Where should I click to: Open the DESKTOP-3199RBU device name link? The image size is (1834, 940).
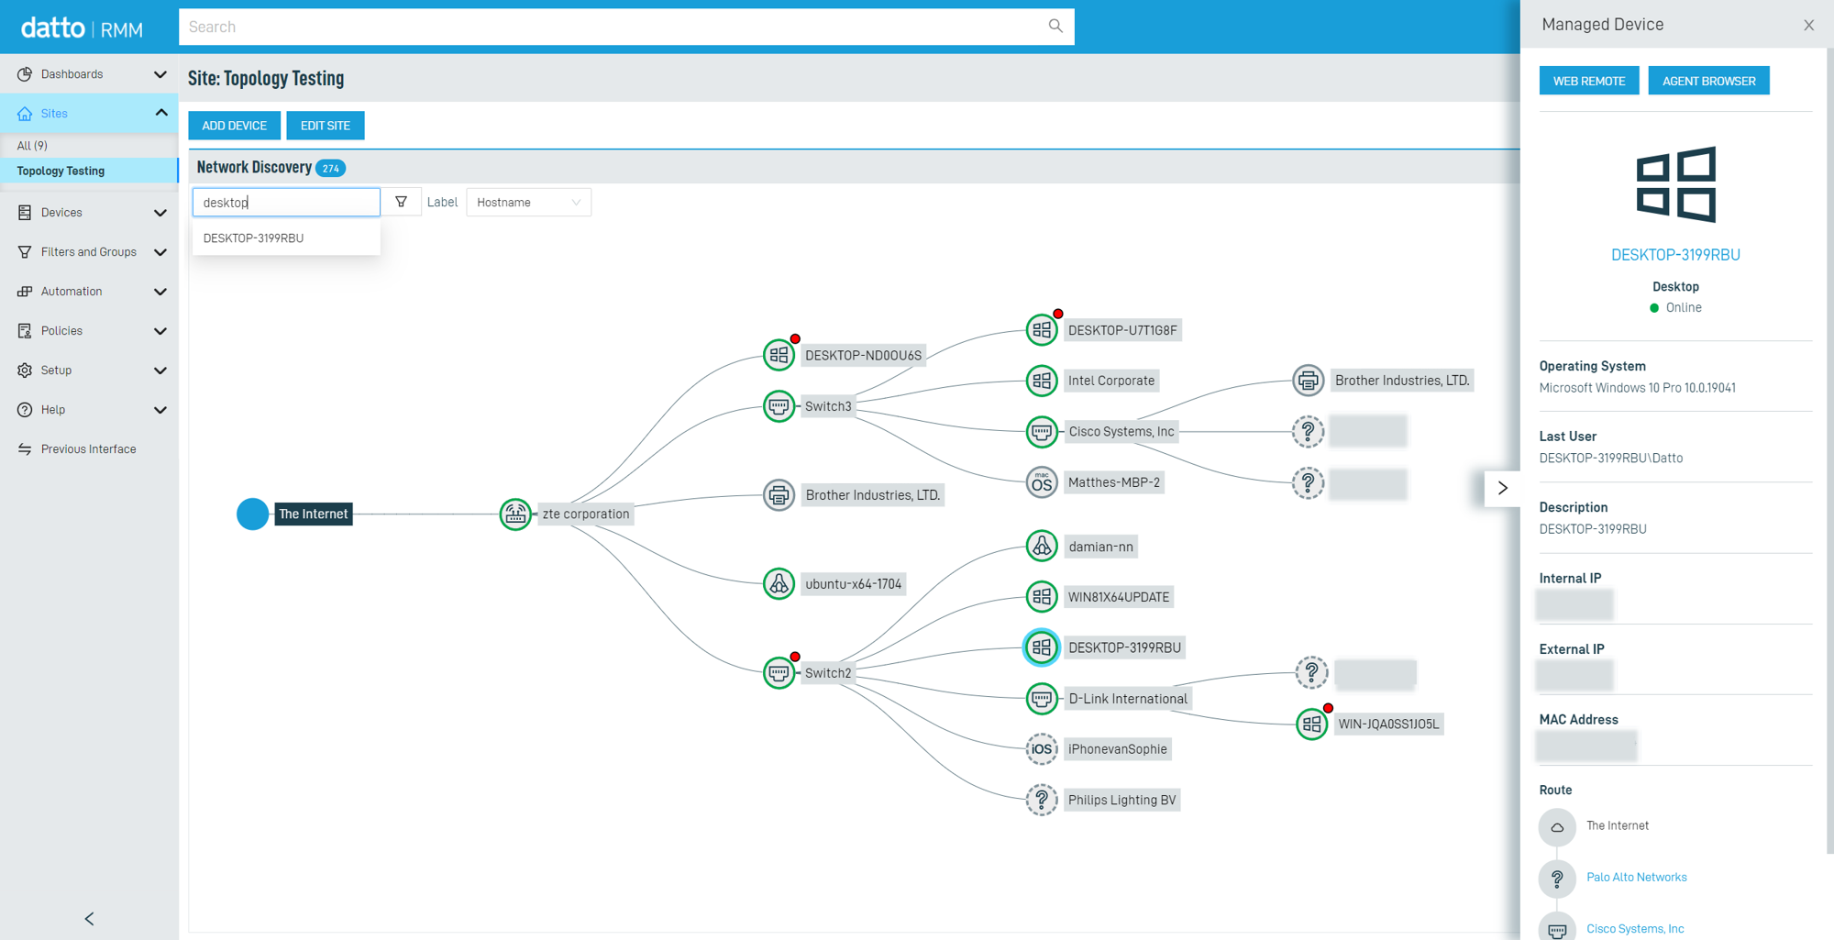point(1675,255)
